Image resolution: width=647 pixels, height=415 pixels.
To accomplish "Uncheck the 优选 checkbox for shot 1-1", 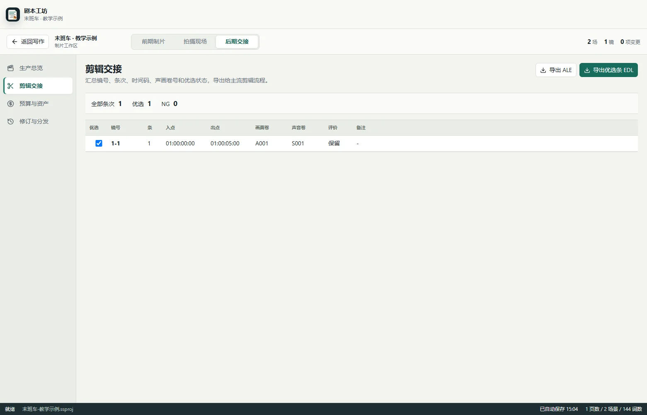I will click(99, 143).
